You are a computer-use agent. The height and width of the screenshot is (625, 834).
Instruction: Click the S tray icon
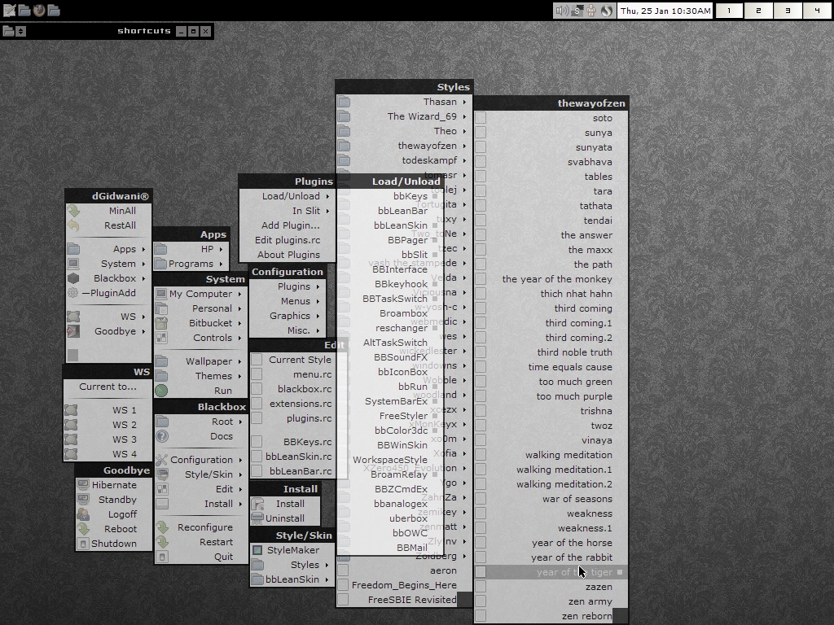click(577, 11)
